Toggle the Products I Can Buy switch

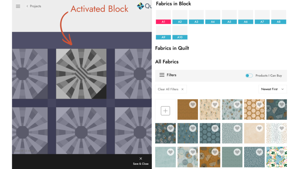[249, 75]
